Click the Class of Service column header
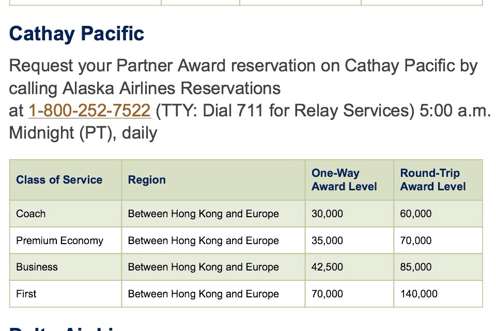Screen dimensions: 496x331 59,180
